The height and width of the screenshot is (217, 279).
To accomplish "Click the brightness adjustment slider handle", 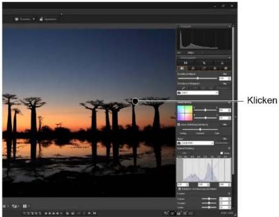I will point(198,78).
